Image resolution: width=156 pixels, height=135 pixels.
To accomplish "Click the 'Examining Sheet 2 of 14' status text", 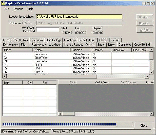I will [26, 131].
